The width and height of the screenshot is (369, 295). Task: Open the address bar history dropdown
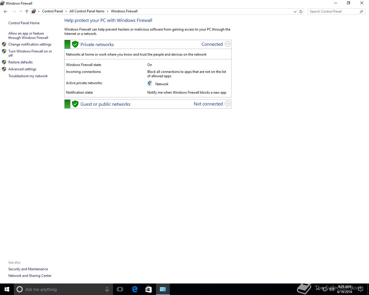pyautogui.click(x=295, y=12)
